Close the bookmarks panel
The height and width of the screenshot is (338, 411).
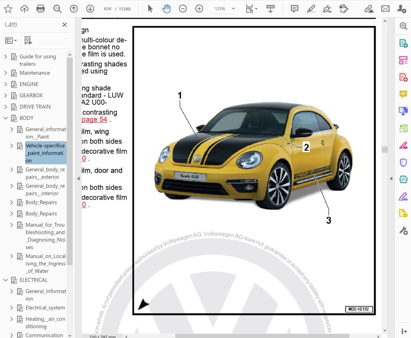[64, 25]
